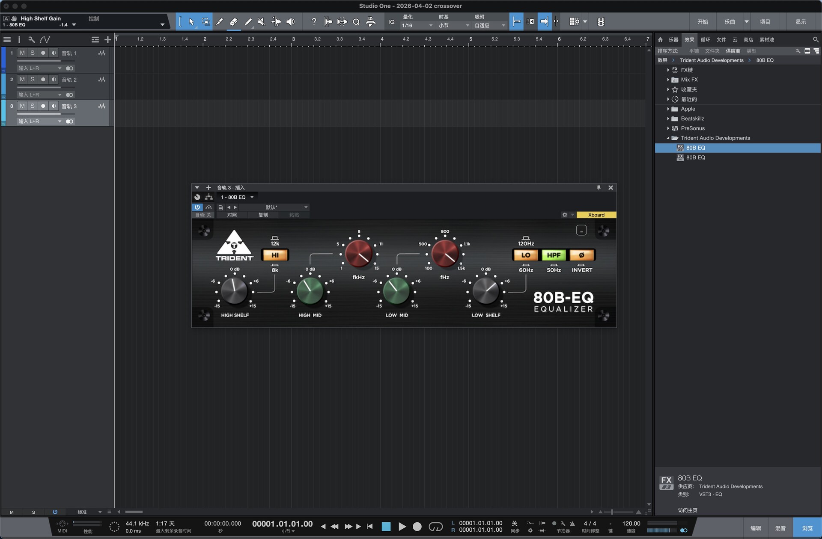Open the track inspector 'i' icon
The width and height of the screenshot is (822, 539).
(x=19, y=40)
